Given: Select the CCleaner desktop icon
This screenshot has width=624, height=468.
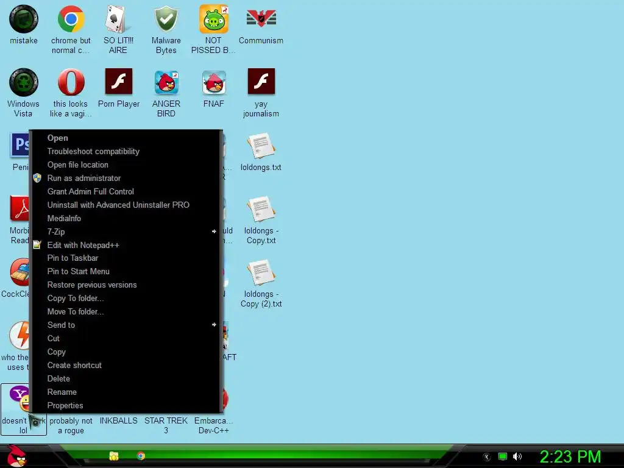Looking at the screenshot, I should tap(19, 272).
